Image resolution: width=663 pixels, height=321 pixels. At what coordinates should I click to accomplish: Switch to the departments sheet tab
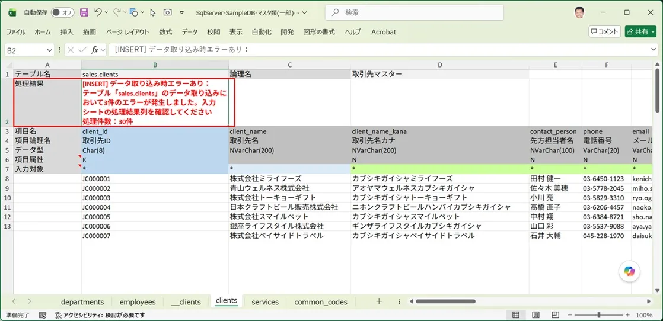[82, 302]
